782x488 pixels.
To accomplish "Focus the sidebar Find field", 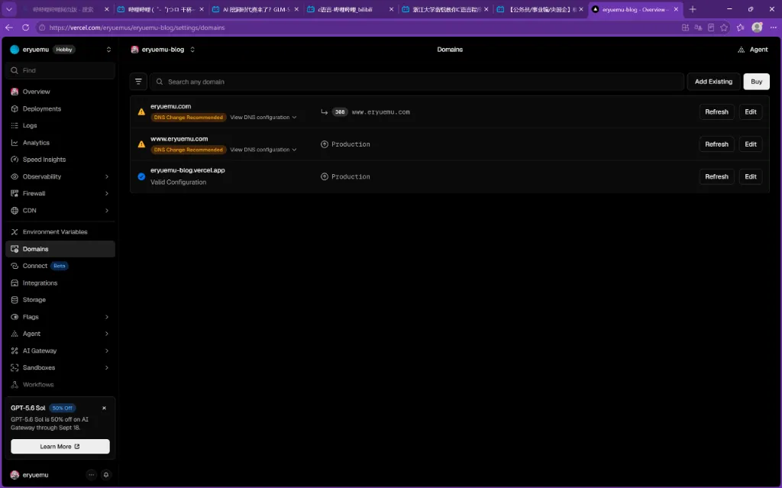I will 60,70.
